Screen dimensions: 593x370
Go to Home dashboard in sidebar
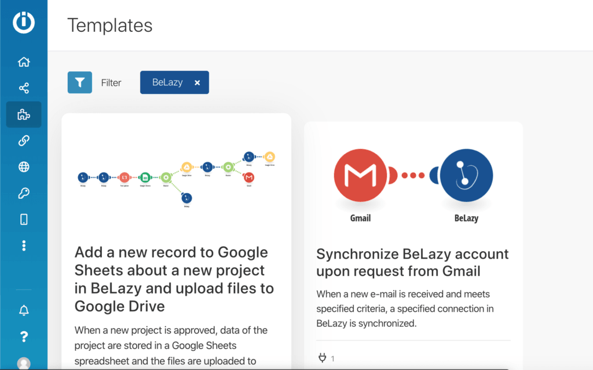[x=24, y=62]
